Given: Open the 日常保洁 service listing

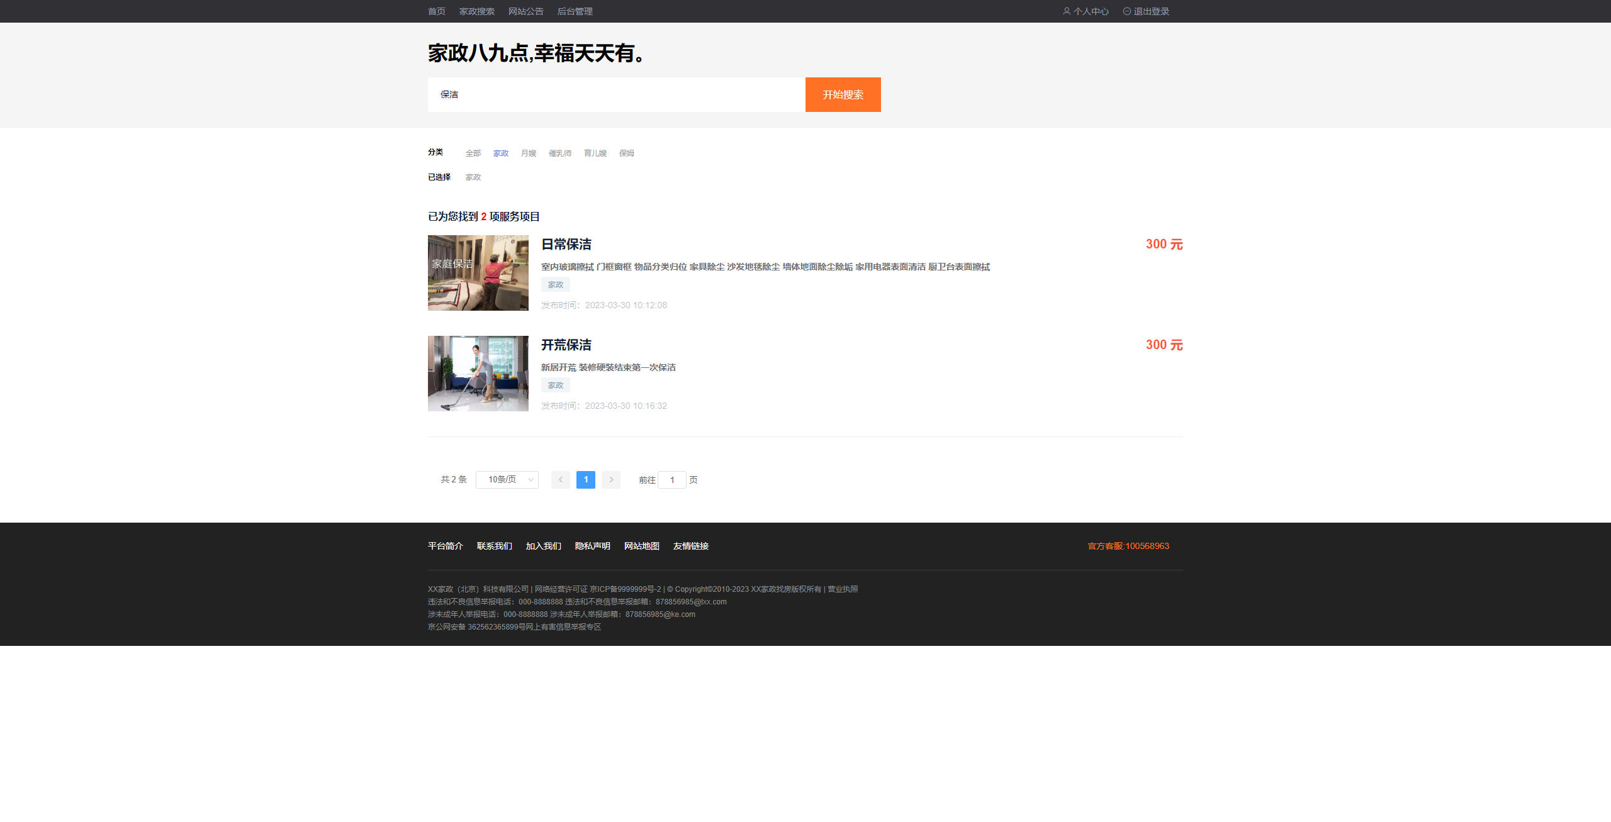Looking at the screenshot, I should tap(566, 245).
